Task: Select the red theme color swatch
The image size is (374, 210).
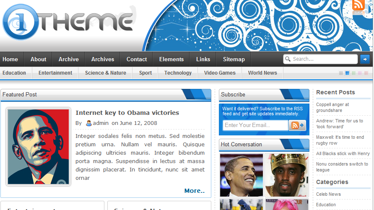Action: pos(366,73)
